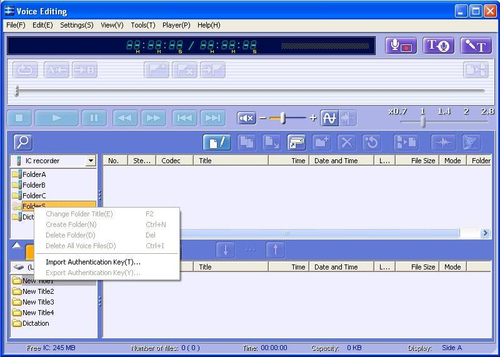The width and height of the screenshot is (500, 357).
Task: Sort lower list by Mode column
Action: click(x=452, y=267)
